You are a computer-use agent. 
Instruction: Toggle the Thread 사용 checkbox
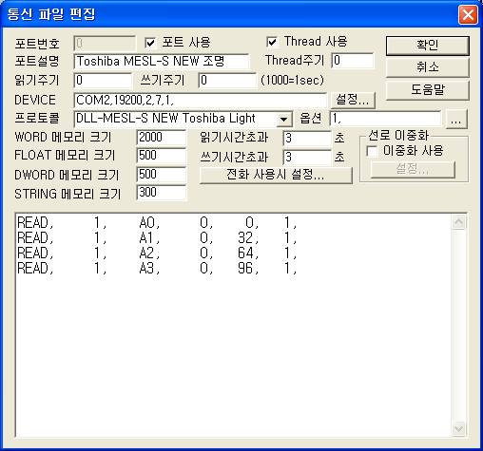pyautogui.click(x=272, y=42)
